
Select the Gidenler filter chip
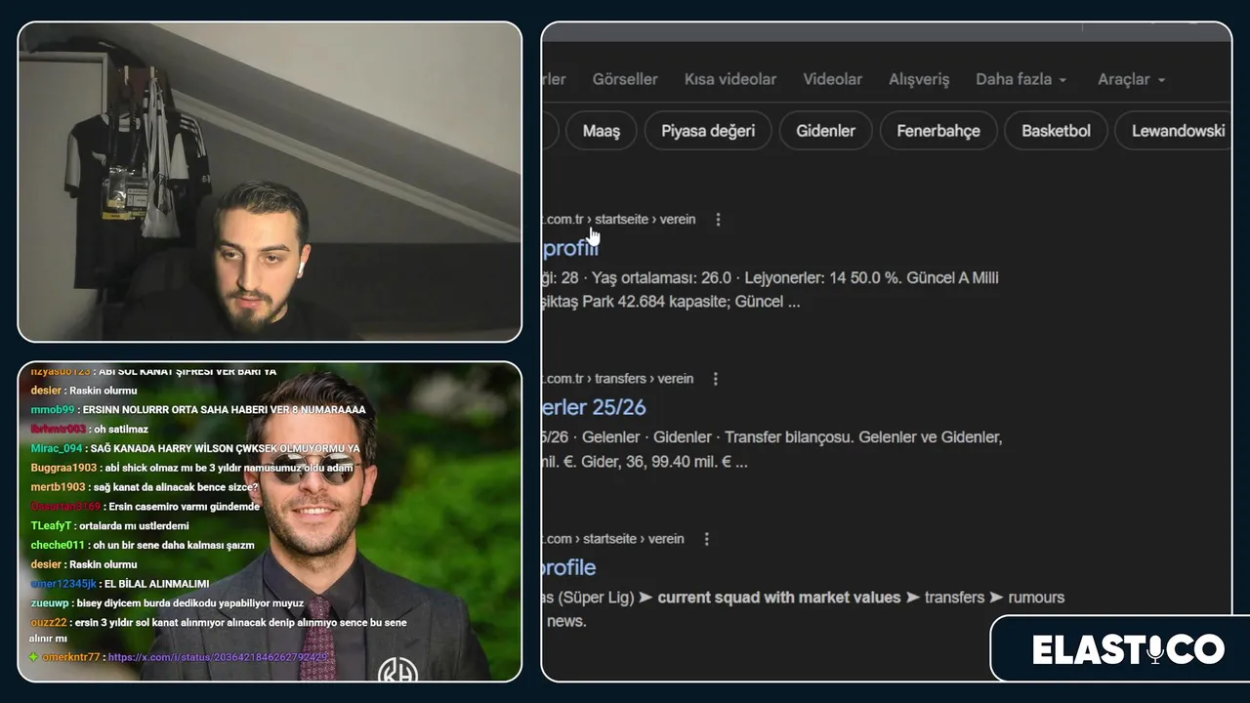[826, 131]
